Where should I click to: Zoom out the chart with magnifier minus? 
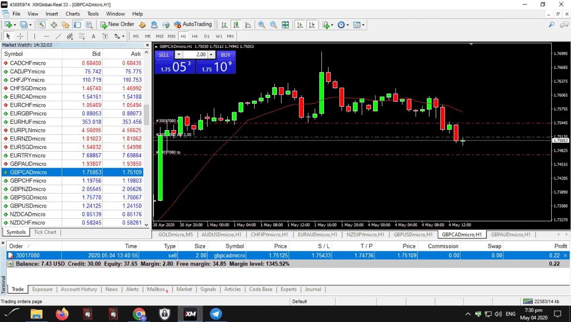[x=273, y=25]
